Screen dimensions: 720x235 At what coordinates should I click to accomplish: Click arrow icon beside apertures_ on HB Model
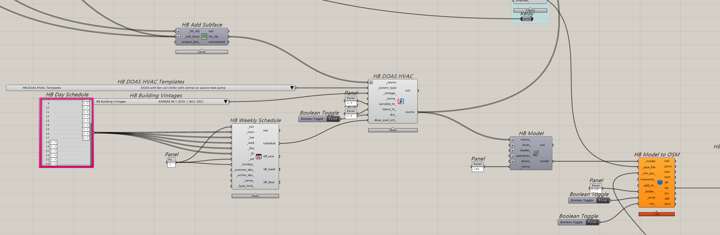pos(513,156)
